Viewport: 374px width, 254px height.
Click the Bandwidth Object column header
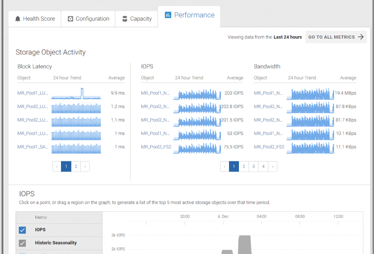(x=260, y=78)
